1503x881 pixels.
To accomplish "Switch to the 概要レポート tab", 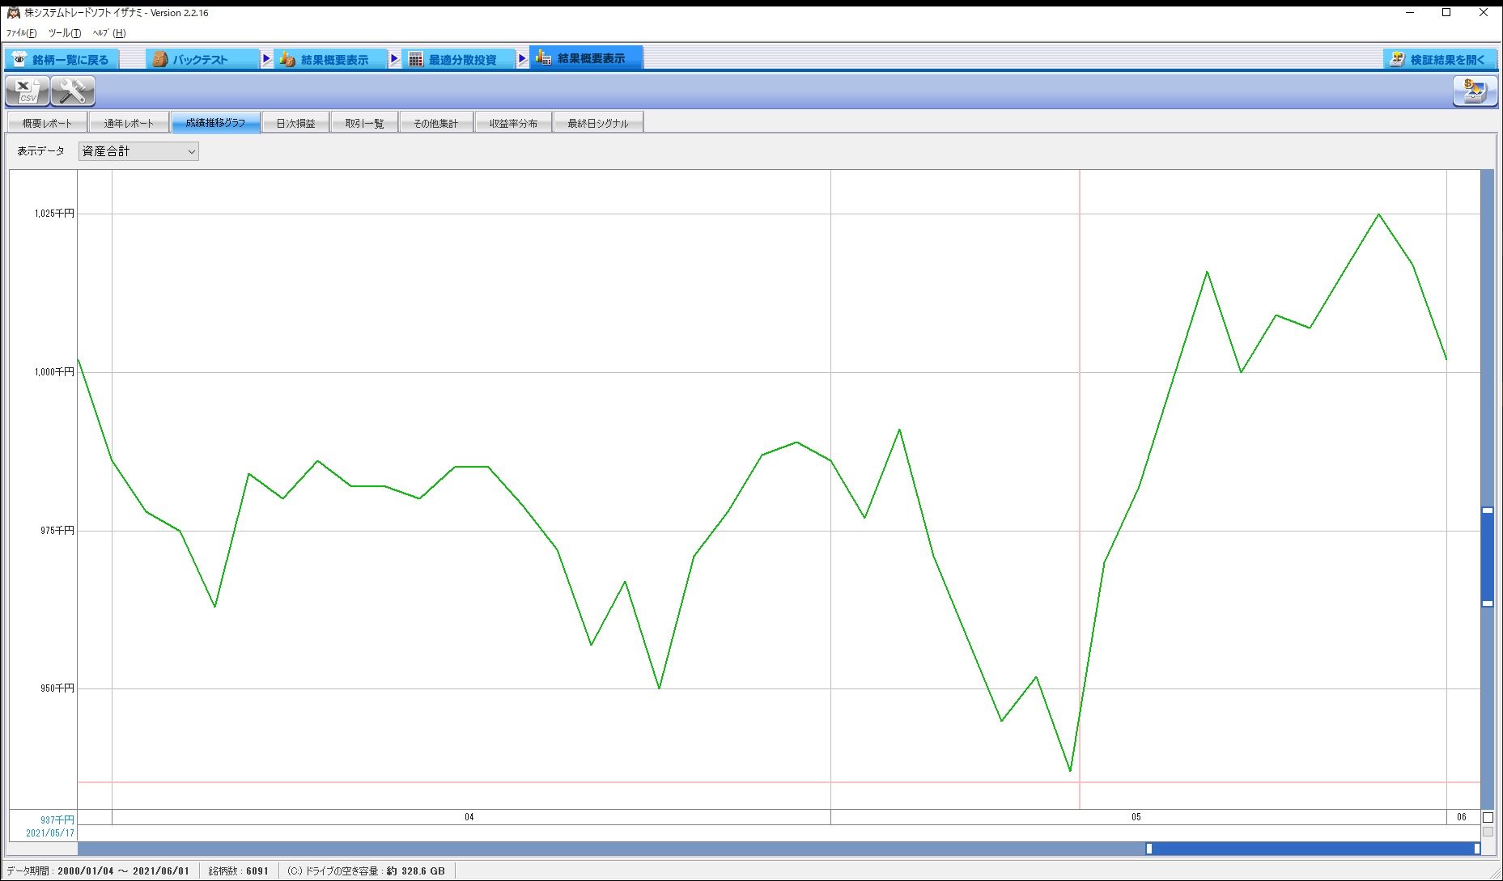I will (x=47, y=123).
